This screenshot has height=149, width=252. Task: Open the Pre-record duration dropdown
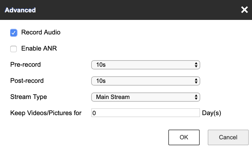(x=145, y=65)
